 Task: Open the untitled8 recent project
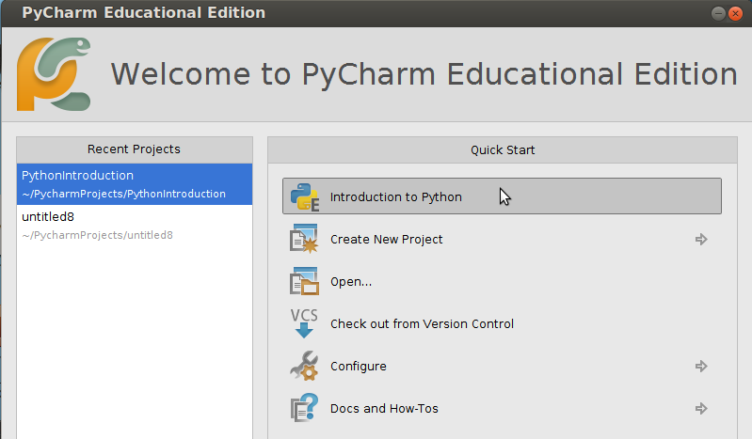(x=135, y=226)
